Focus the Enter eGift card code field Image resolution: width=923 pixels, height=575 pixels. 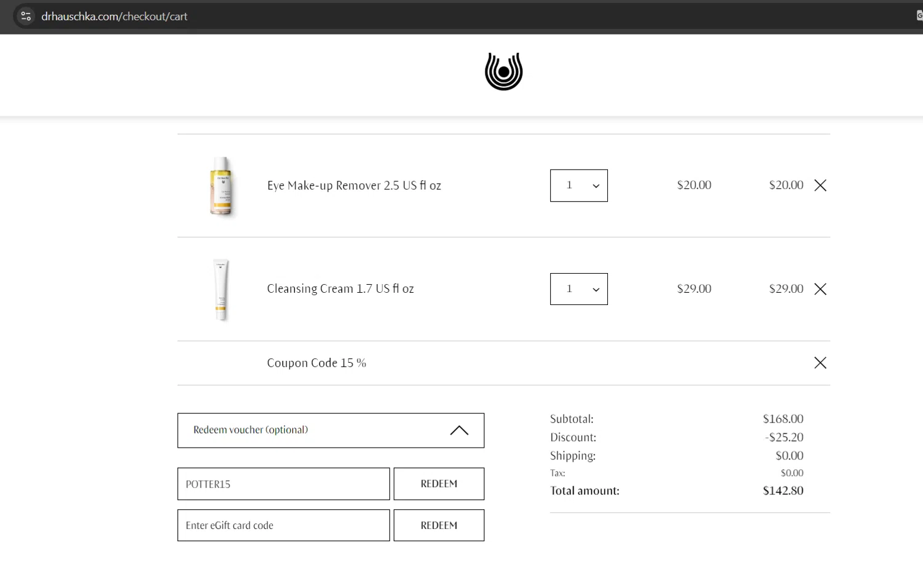284,525
